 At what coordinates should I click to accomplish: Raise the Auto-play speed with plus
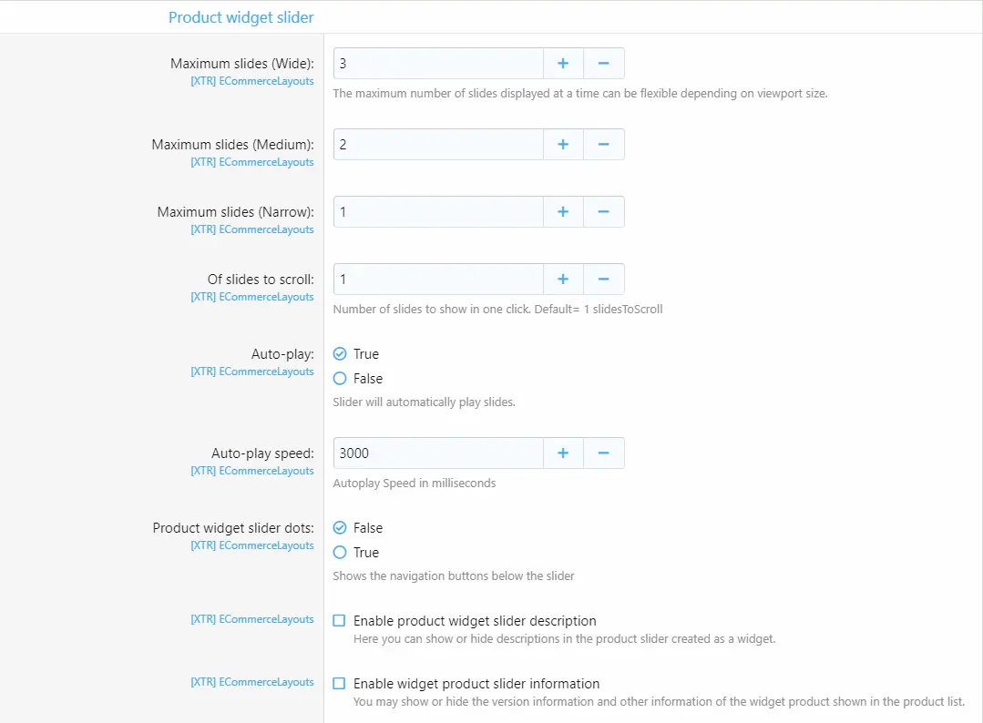563,453
